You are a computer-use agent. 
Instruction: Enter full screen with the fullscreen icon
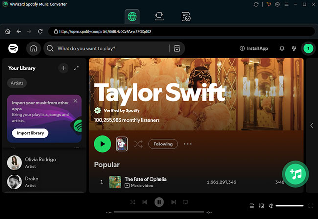pos(311,206)
